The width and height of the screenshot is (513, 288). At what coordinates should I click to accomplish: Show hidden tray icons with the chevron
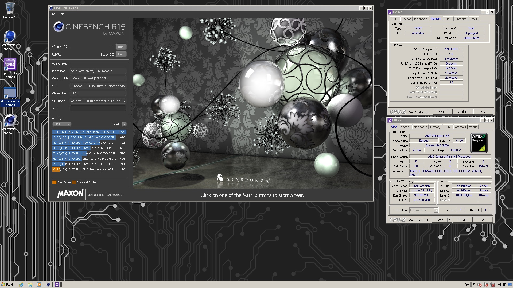coord(473,284)
